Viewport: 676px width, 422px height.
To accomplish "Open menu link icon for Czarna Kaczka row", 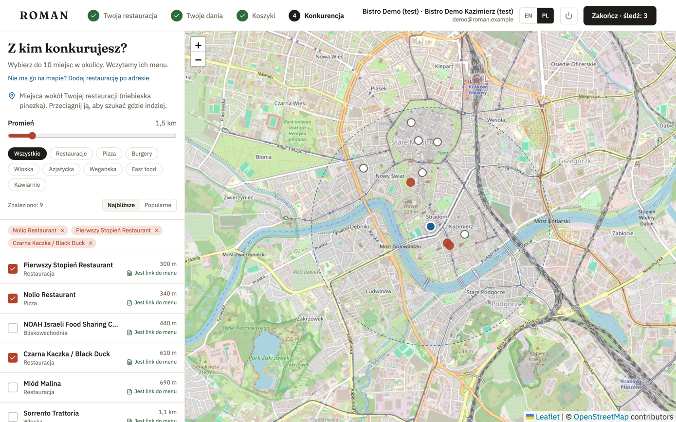I will click(129, 362).
